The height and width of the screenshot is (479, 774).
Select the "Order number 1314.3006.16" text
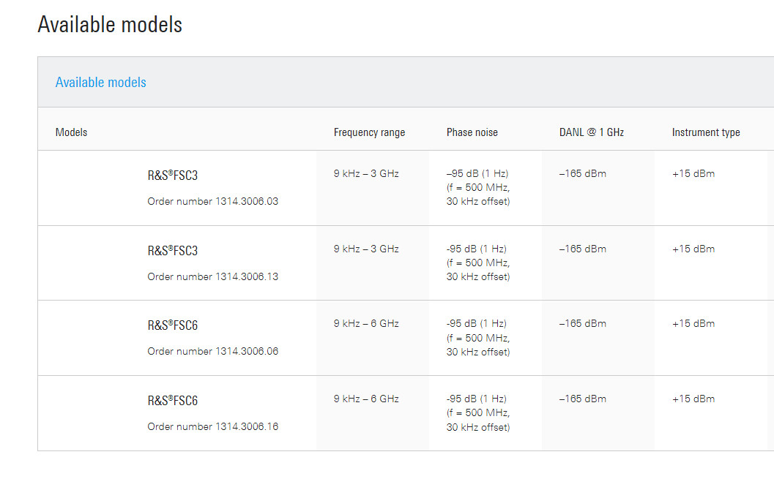[x=212, y=427]
